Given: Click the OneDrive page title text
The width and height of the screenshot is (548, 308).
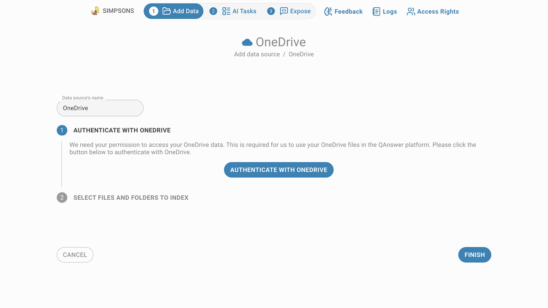Looking at the screenshot, I should tap(281, 42).
